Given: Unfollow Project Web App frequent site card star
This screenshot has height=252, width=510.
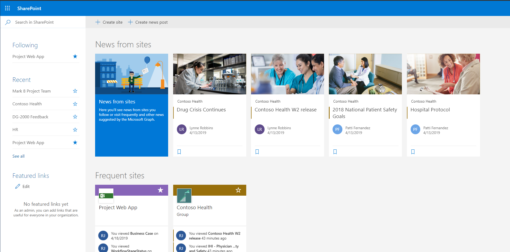Looking at the screenshot, I should 160,190.
